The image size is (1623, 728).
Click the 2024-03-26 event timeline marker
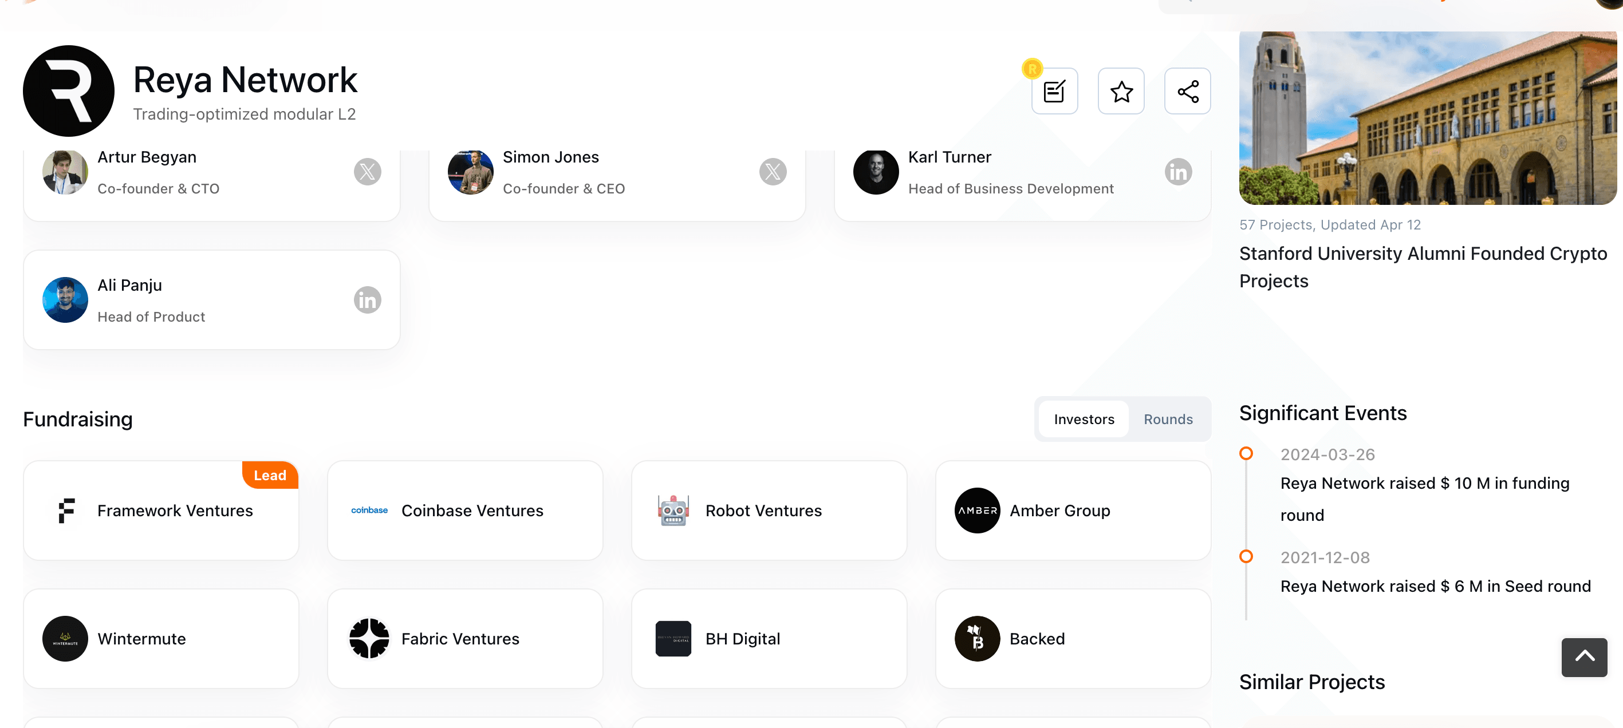pyautogui.click(x=1246, y=453)
